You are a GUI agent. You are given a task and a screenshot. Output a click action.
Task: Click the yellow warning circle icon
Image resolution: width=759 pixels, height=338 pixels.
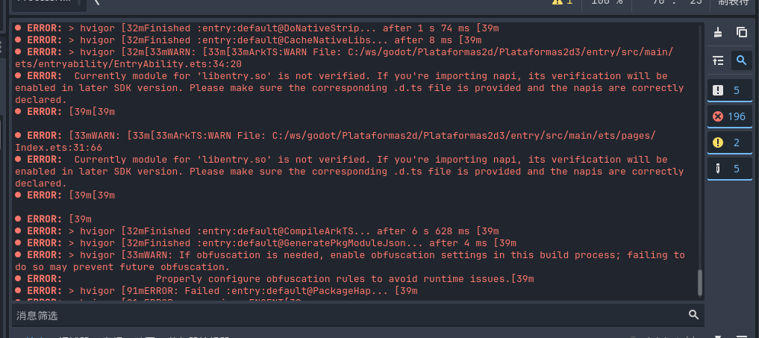[718, 143]
